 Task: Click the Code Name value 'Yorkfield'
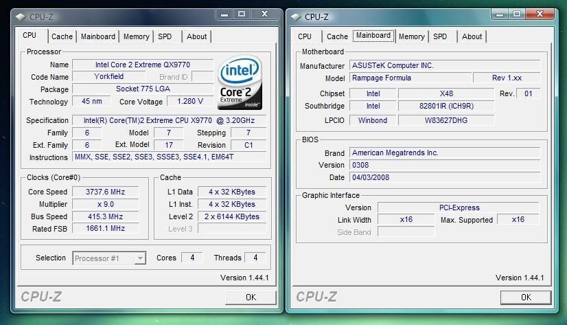109,77
